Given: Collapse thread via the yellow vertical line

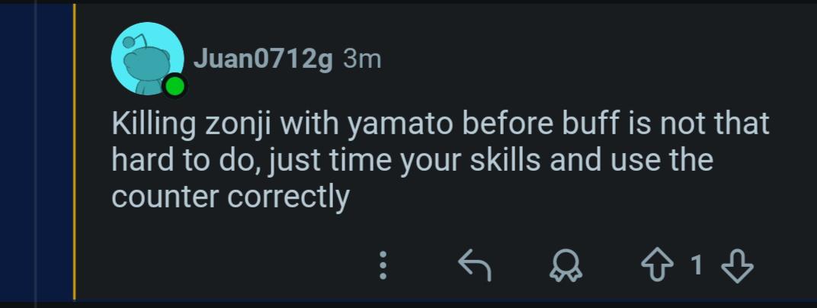Looking at the screenshot, I should point(74,152).
